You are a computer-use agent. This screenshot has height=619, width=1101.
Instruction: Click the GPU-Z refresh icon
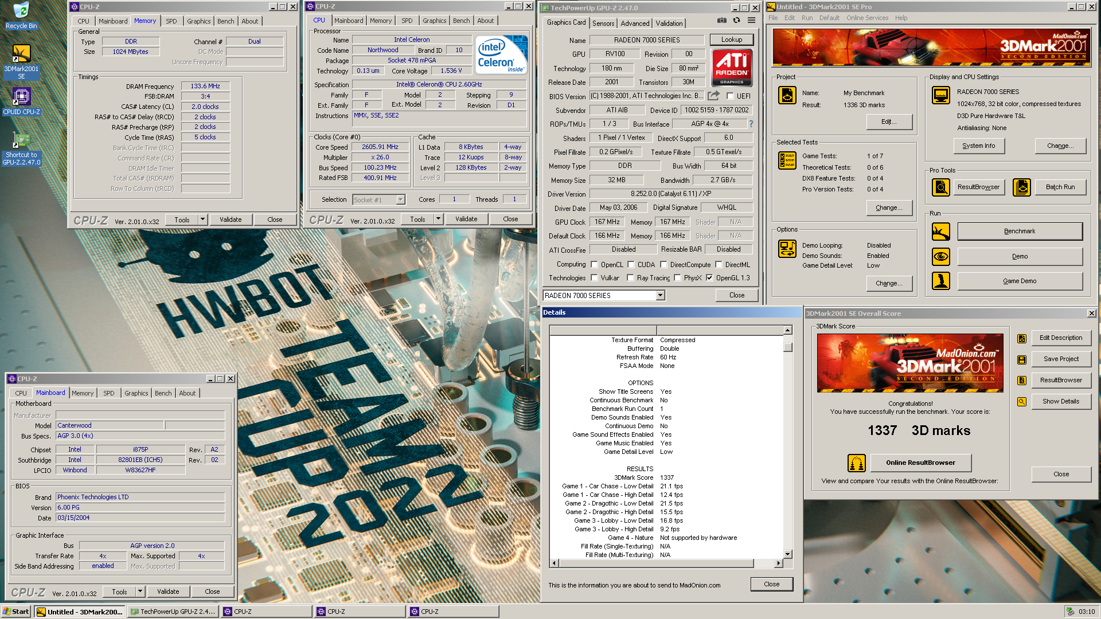736,21
